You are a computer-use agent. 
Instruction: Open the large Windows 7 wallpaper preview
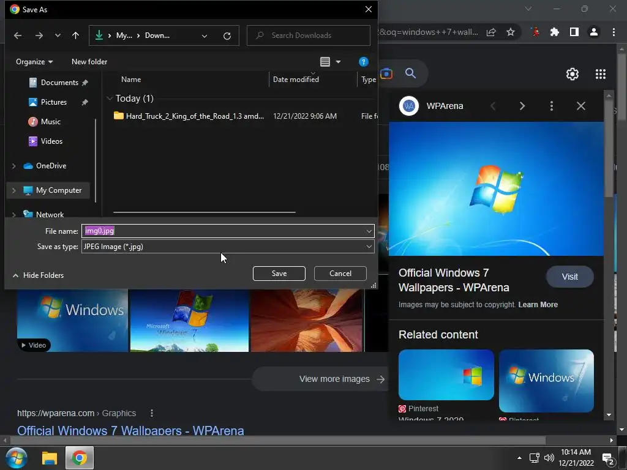(496, 188)
